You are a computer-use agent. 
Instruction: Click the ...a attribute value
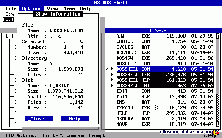[x=55, y=36]
